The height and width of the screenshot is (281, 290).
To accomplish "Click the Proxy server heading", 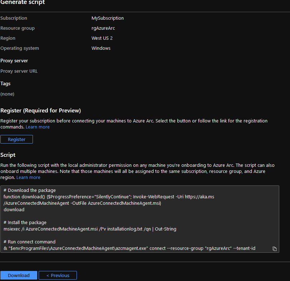I will [x=14, y=61].
